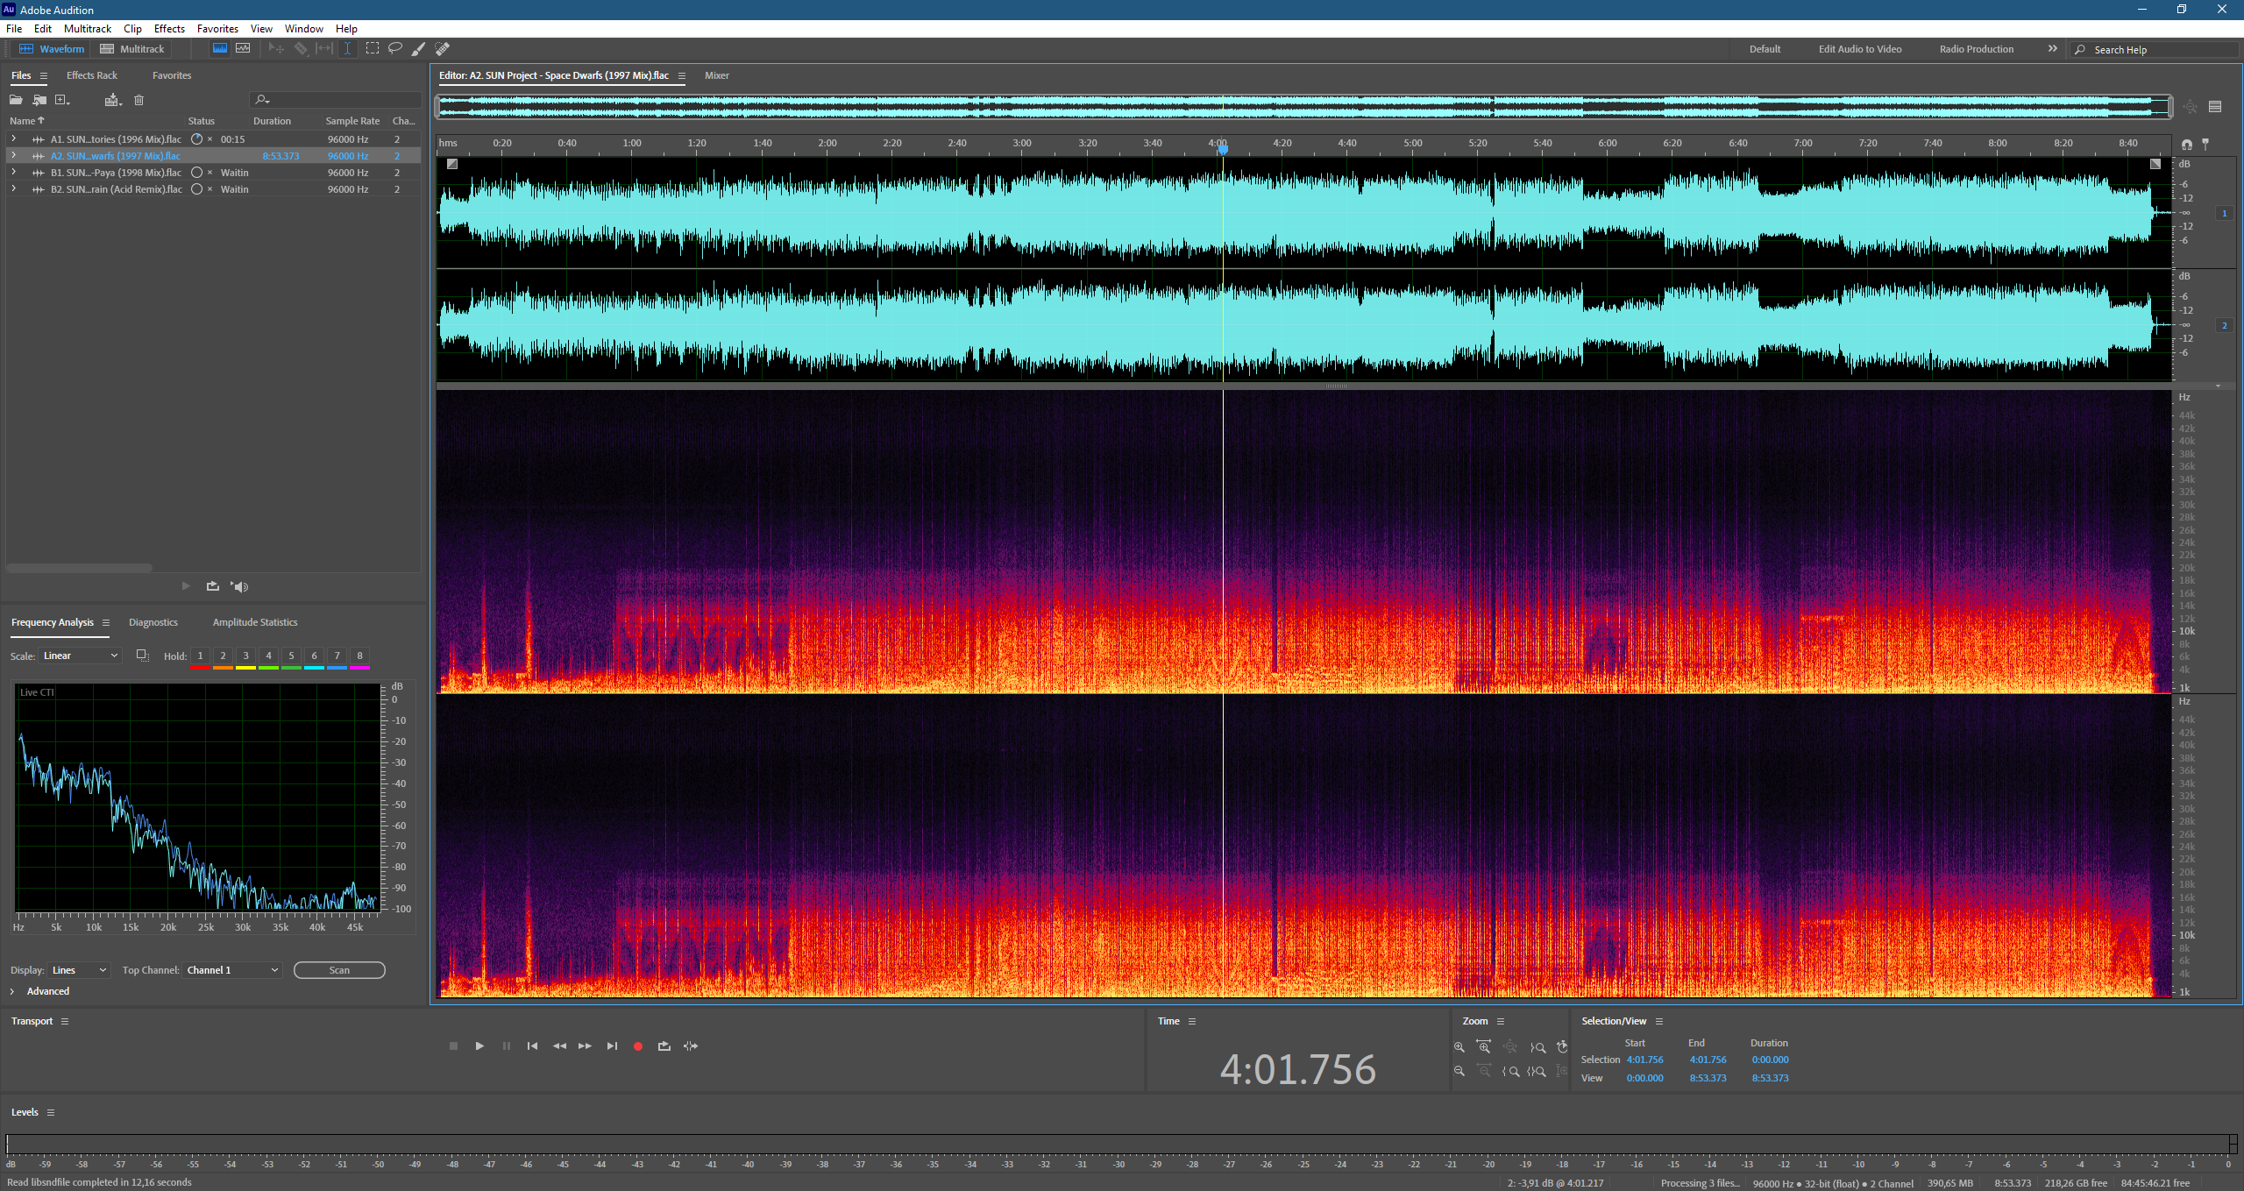The height and width of the screenshot is (1191, 2244).
Task: Toggle channel 1 enable button
Action: 2224,213
